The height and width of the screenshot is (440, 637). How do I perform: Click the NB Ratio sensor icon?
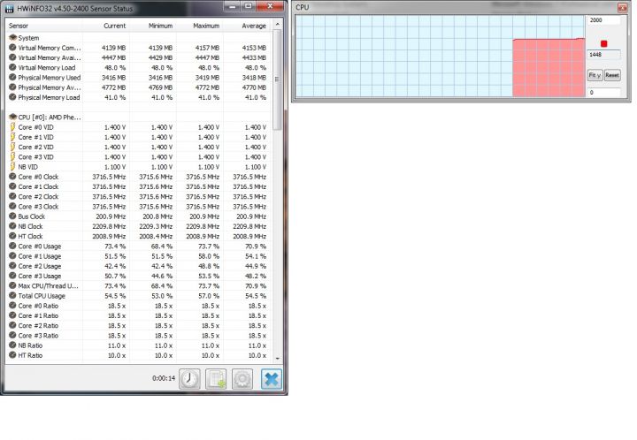12,345
